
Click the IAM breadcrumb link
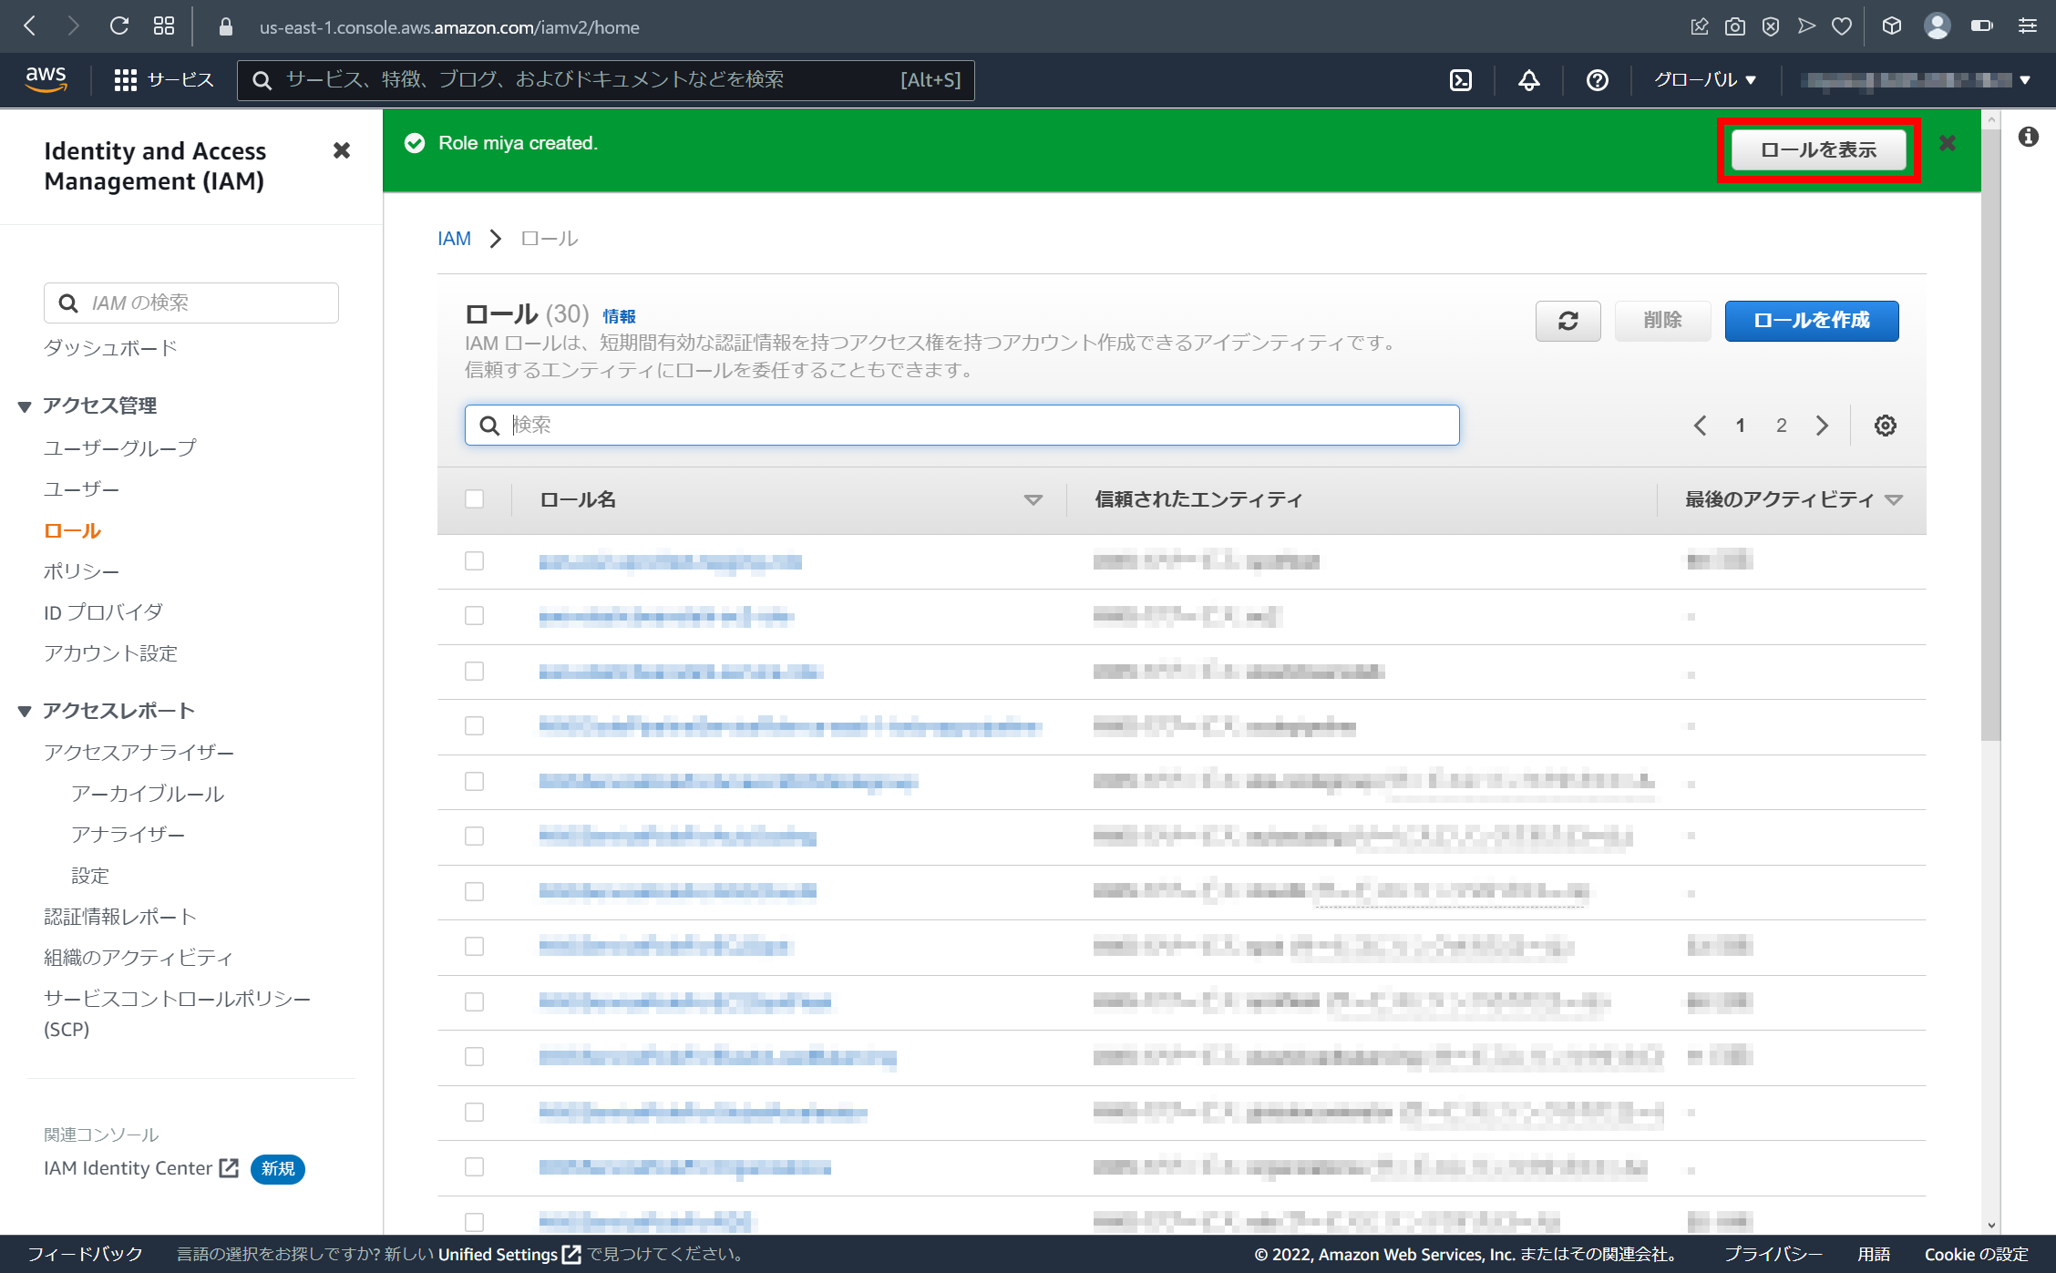[454, 239]
